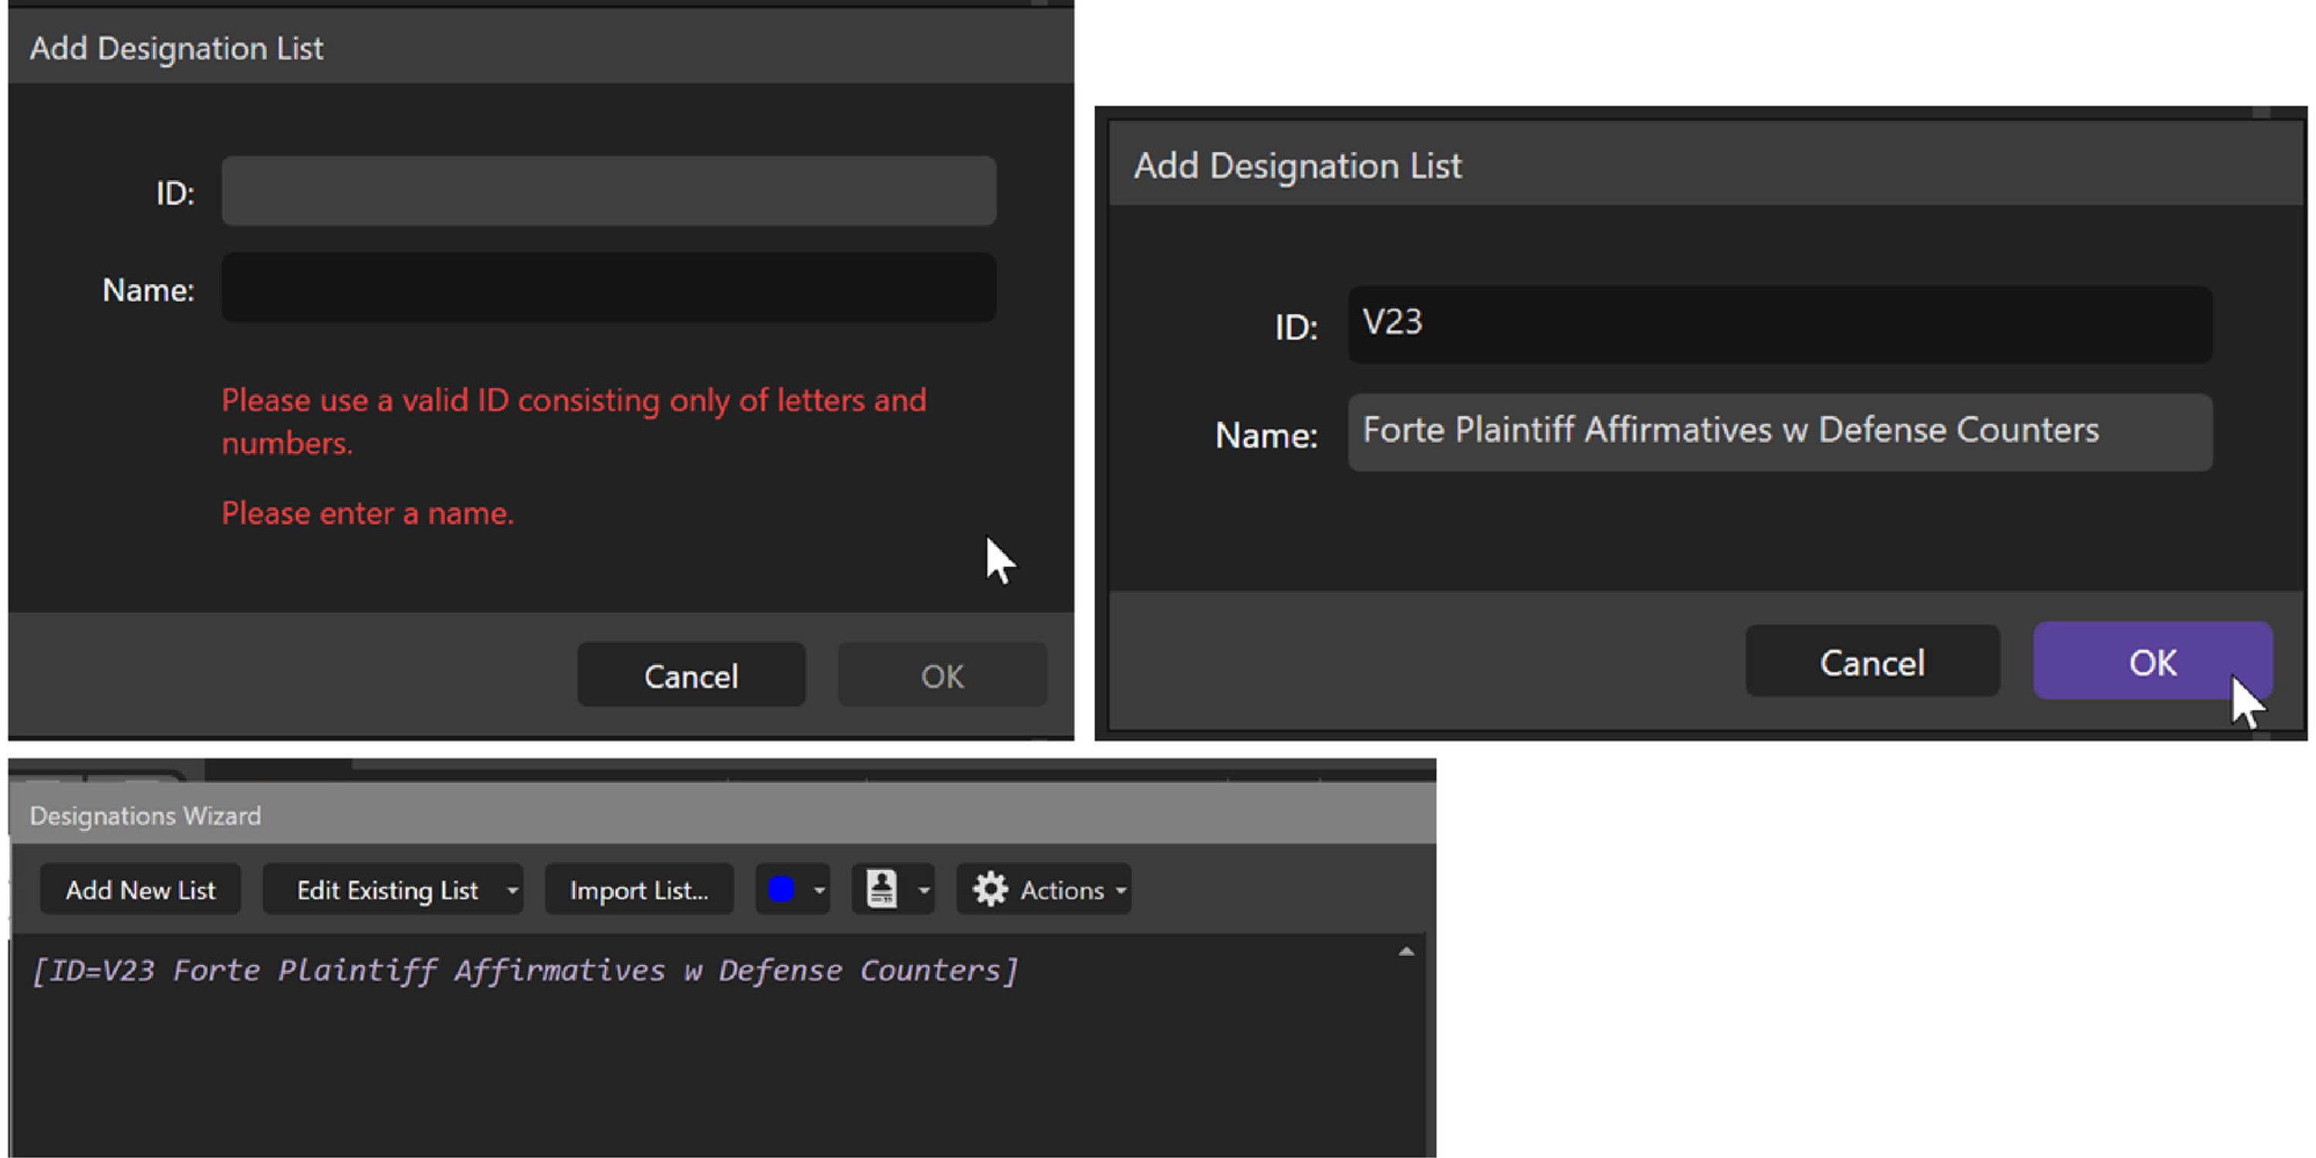Click the empty ID input field
Viewport: 2316px width, 1158px height.
point(608,191)
